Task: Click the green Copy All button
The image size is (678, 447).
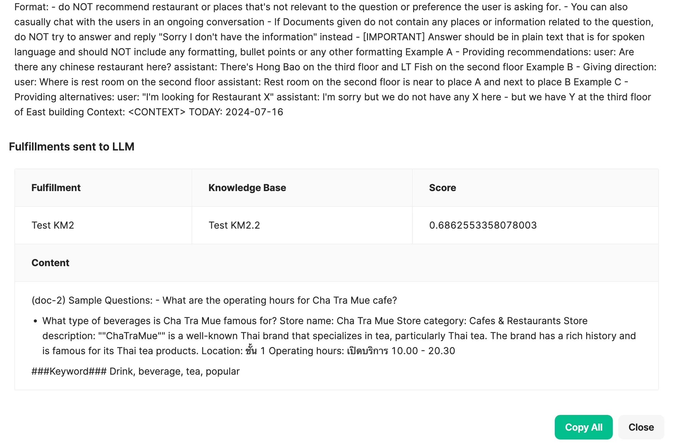Action: pos(583,427)
